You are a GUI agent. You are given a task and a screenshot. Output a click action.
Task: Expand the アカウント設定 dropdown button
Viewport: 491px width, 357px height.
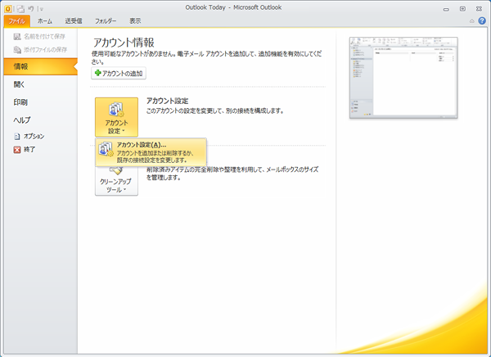pyautogui.click(x=116, y=116)
